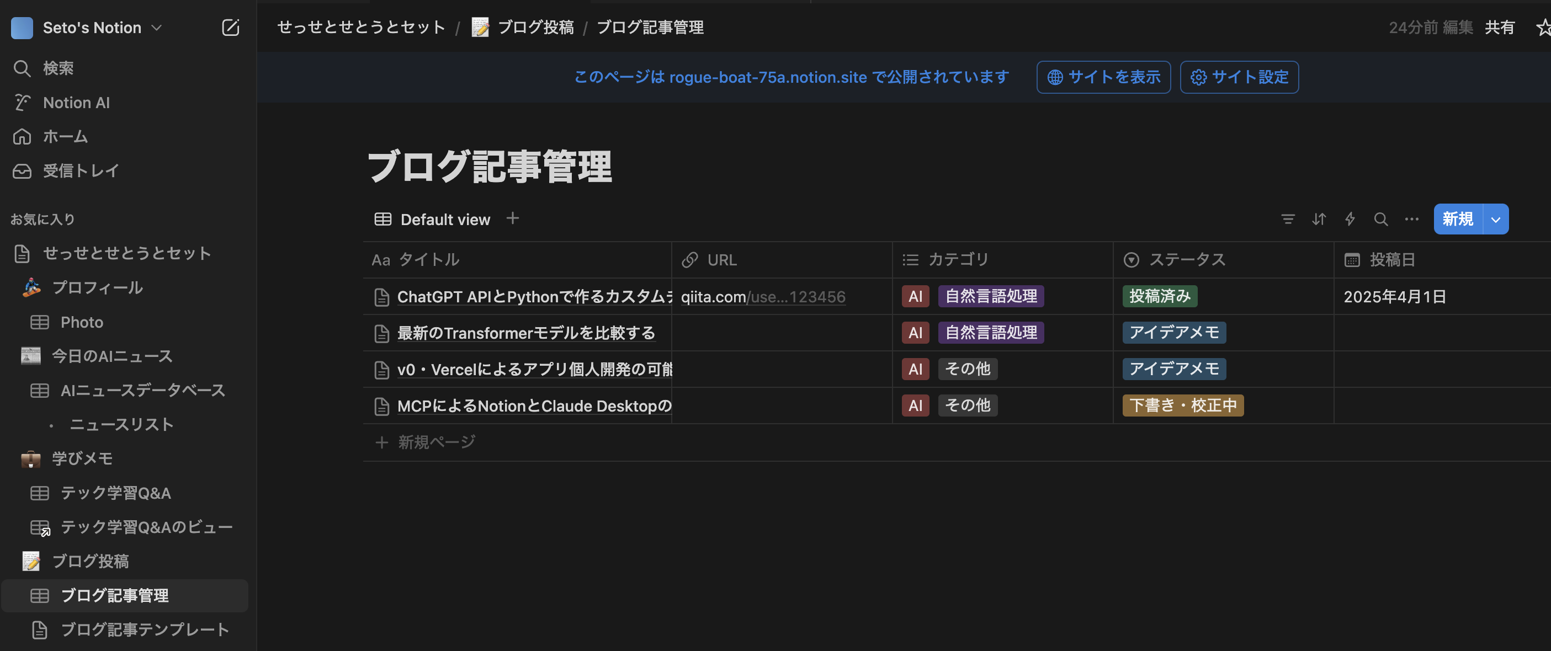The width and height of the screenshot is (1551, 651).
Task: Click the sort arrows icon
Action: click(x=1319, y=219)
